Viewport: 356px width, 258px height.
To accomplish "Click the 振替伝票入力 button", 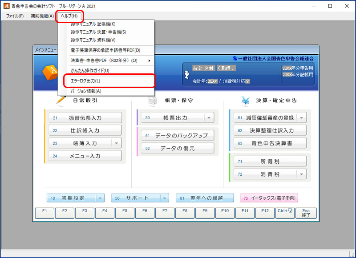I will coord(85,118).
